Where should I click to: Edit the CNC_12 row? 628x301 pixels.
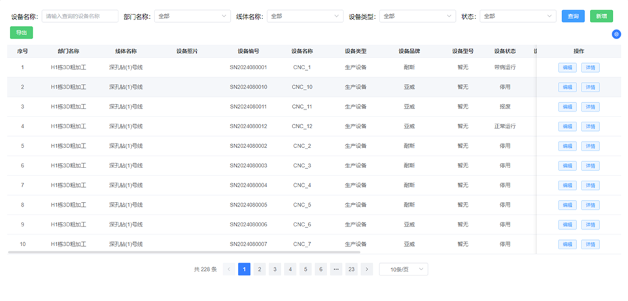pyautogui.click(x=568, y=127)
